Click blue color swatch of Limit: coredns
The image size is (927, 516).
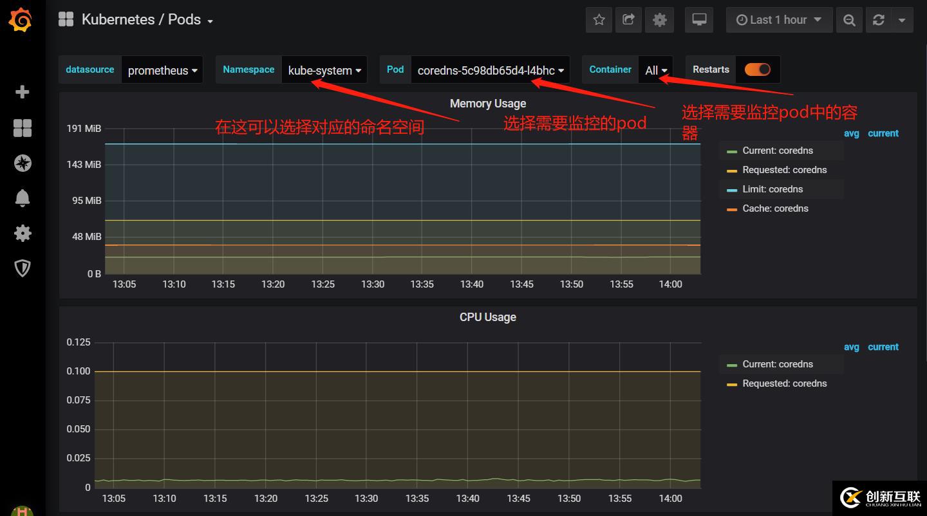point(731,190)
